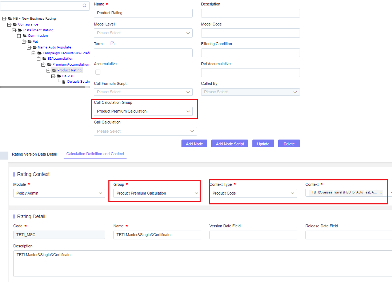Switch to Rating Version Data Detail tab
This screenshot has height=282, width=392.
[x=34, y=154]
